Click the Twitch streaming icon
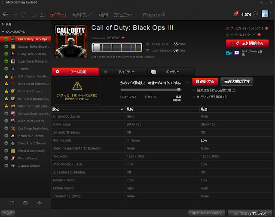 point(237,53)
